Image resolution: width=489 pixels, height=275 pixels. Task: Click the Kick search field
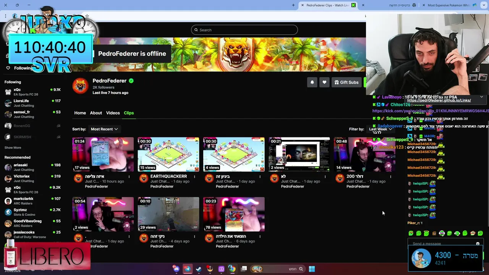pos(244,30)
